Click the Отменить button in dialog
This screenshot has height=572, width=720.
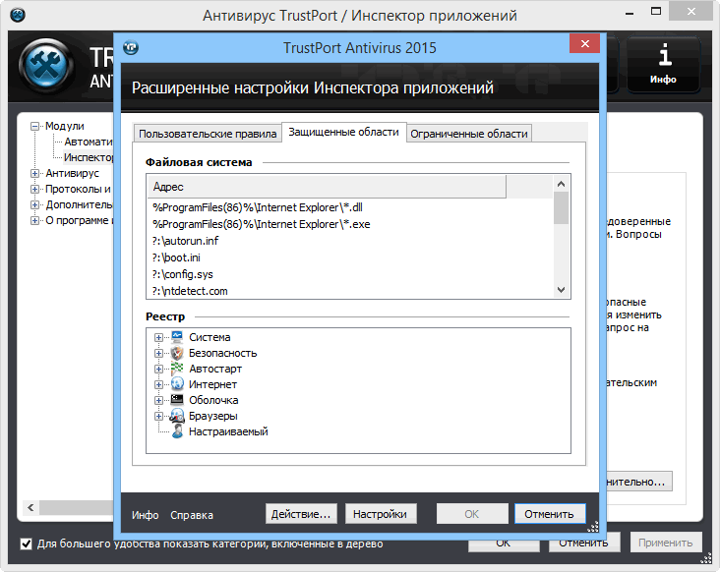tap(550, 514)
